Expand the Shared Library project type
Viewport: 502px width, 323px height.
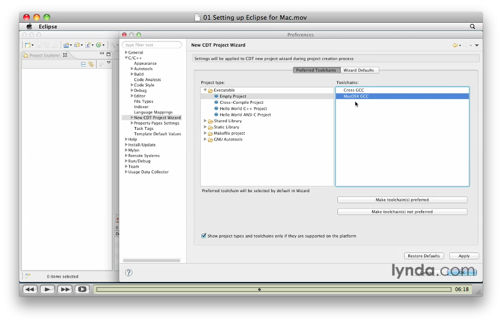[x=205, y=121]
